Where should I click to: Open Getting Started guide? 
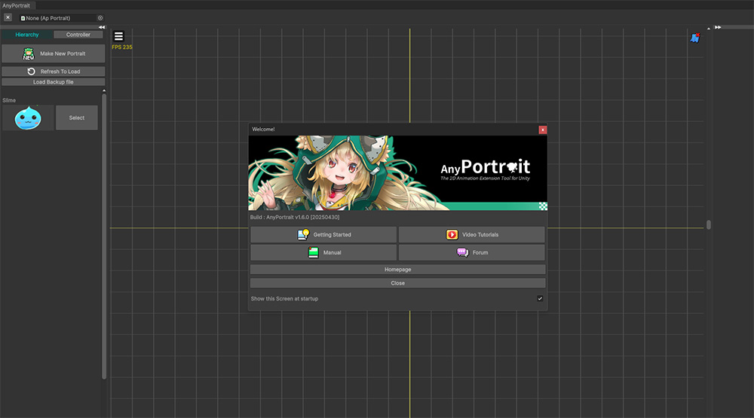pyautogui.click(x=323, y=234)
